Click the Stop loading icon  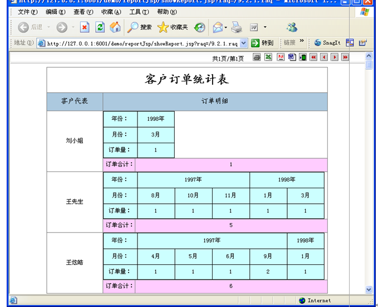(85, 27)
